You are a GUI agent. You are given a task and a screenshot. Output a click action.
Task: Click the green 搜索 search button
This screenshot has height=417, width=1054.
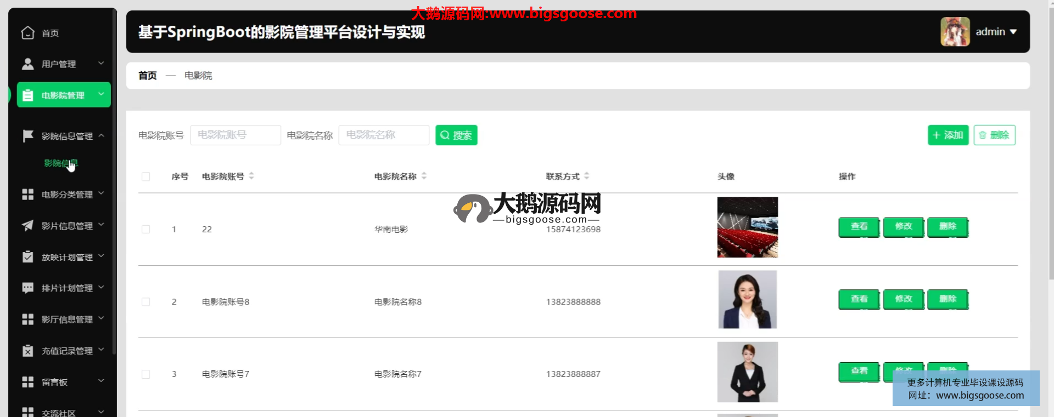pos(456,135)
